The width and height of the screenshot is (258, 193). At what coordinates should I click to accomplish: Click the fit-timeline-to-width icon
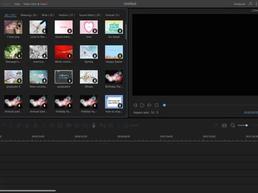pyautogui.click(x=224, y=125)
